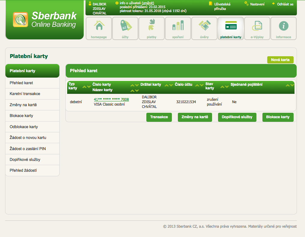This screenshot has width=305, height=237.
Task: Click the 'debetní' card type cell
Action: pyautogui.click(x=76, y=102)
